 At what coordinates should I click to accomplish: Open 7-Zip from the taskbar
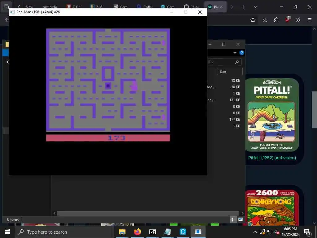pos(152,232)
